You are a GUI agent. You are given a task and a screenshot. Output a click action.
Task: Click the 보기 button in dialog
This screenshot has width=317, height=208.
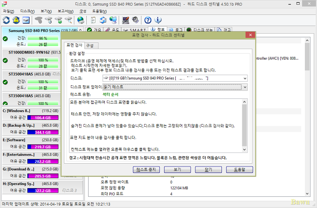pos(177,170)
